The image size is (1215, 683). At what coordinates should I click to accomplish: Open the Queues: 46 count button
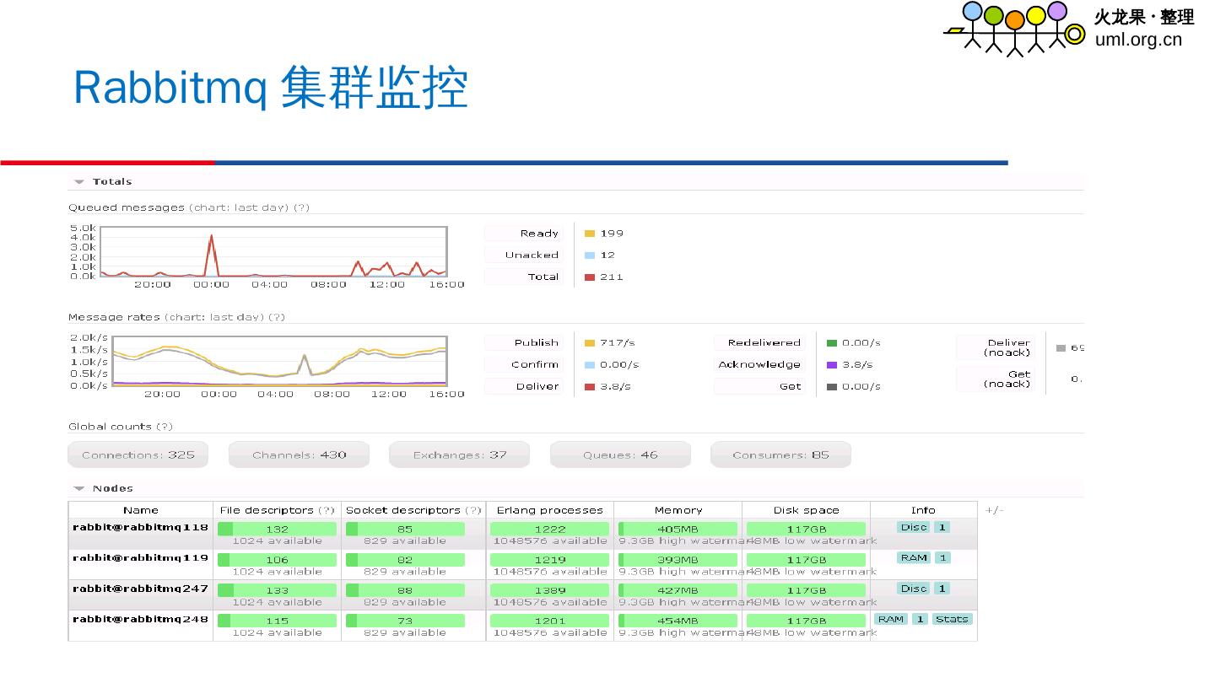[x=620, y=454]
